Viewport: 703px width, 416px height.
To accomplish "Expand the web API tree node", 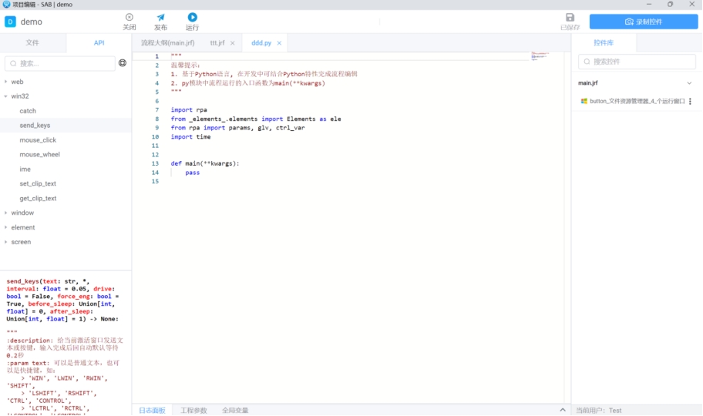I will click(5, 82).
